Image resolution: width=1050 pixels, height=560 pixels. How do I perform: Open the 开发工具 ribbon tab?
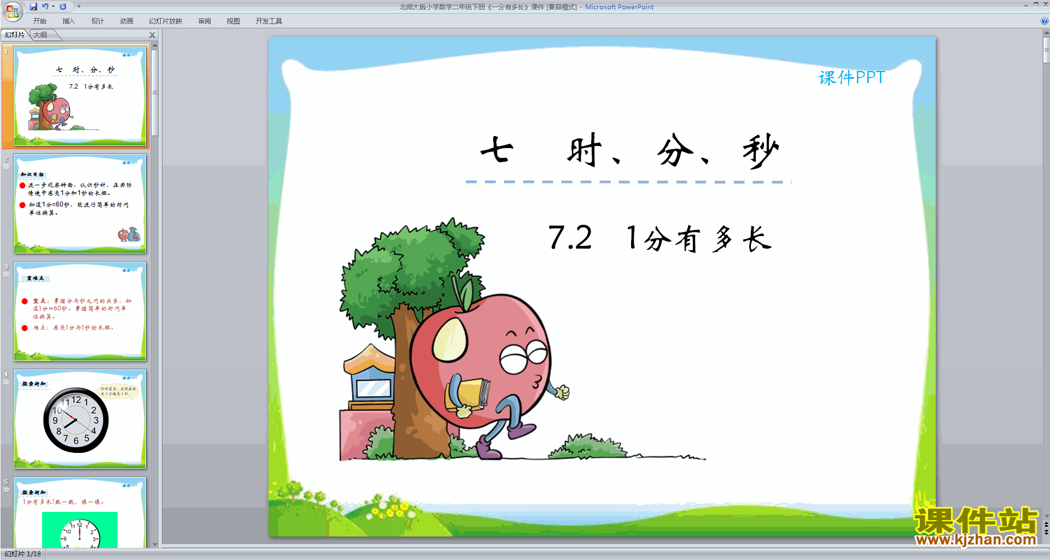[x=269, y=21]
